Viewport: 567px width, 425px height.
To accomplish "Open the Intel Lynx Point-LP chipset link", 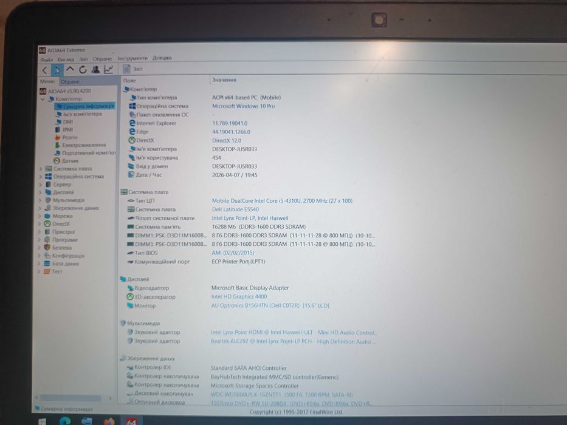I will tap(250, 219).
